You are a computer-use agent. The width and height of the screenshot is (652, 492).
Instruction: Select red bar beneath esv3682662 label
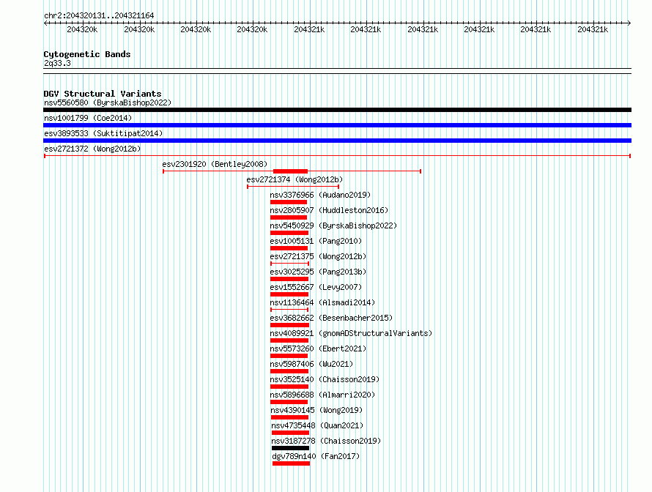[x=289, y=325]
